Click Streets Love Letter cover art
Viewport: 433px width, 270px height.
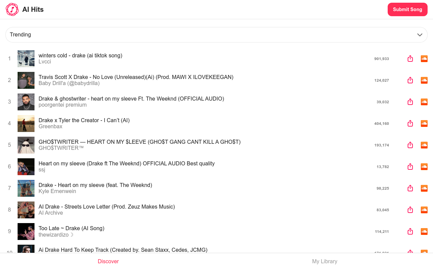(x=26, y=210)
